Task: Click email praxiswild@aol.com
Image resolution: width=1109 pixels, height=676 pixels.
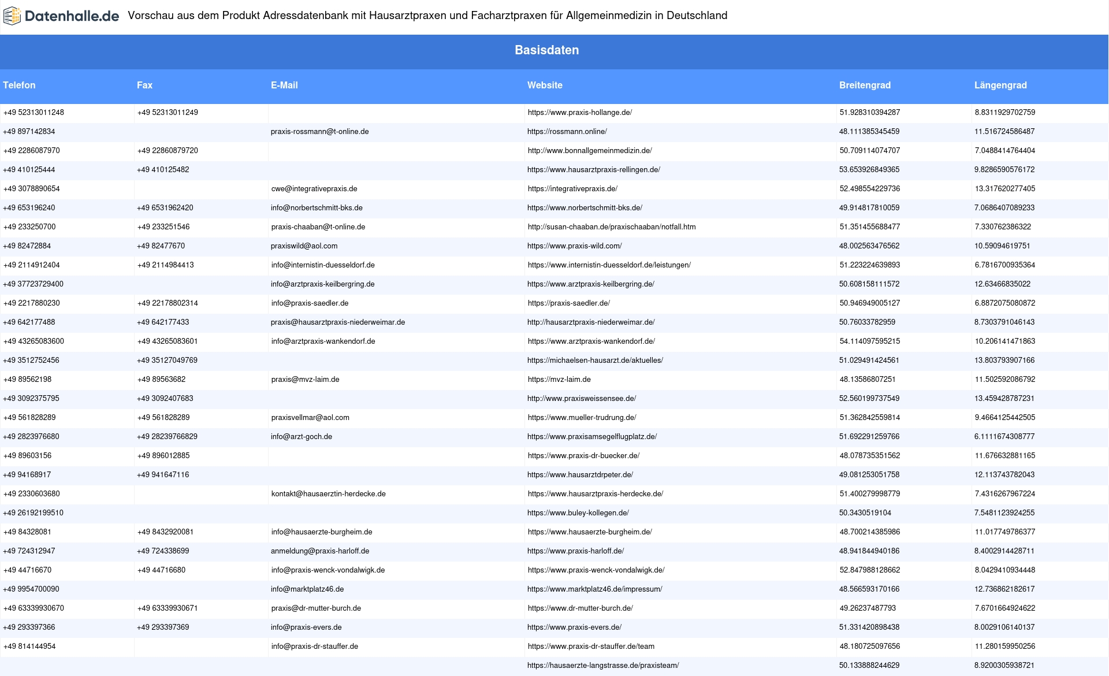Action: click(304, 246)
